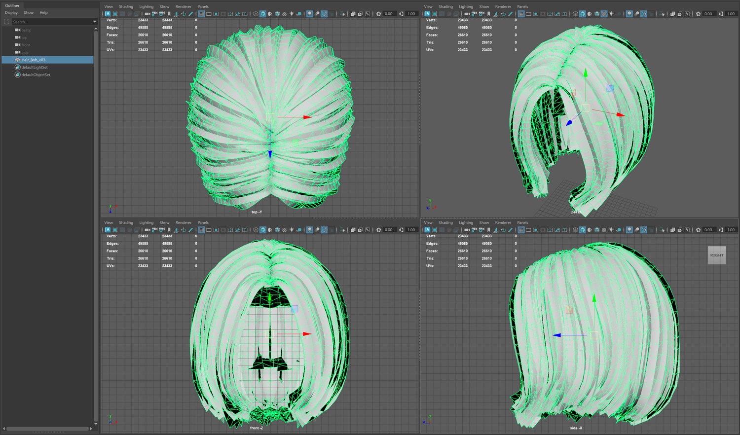
Task: Click the Outliner vertical scrollbar
Action: (x=96, y=226)
